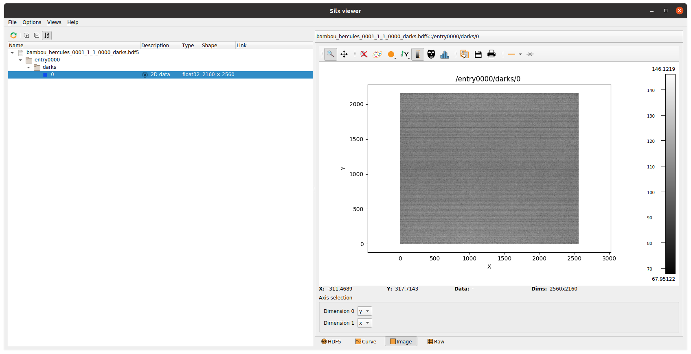Save the plot with floppy icon

478,54
